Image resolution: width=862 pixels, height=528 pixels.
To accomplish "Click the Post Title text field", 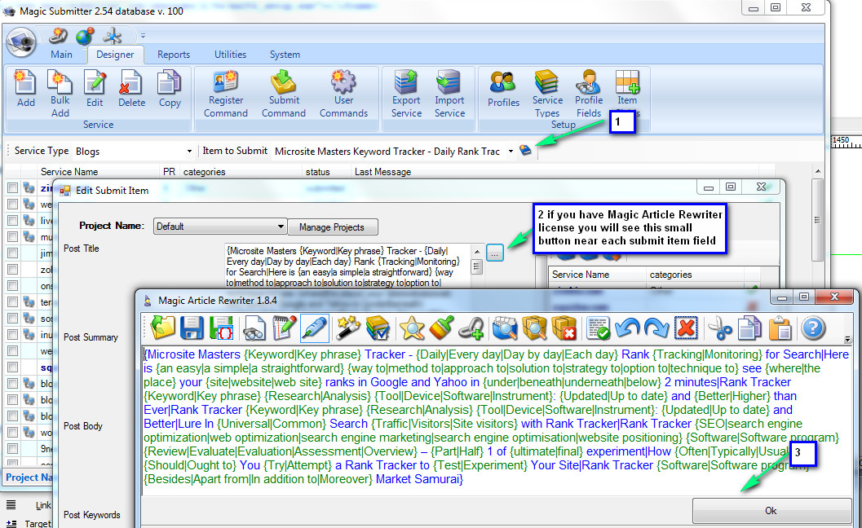I will [348, 266].
